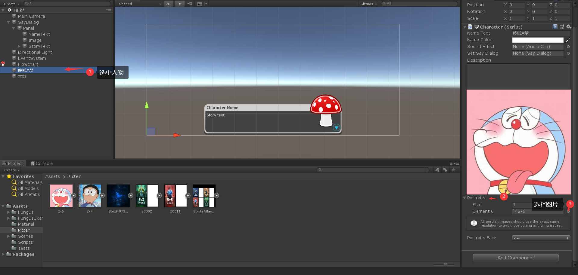
Task: Collapse the Talk scene tree
Action: point(3,10)
